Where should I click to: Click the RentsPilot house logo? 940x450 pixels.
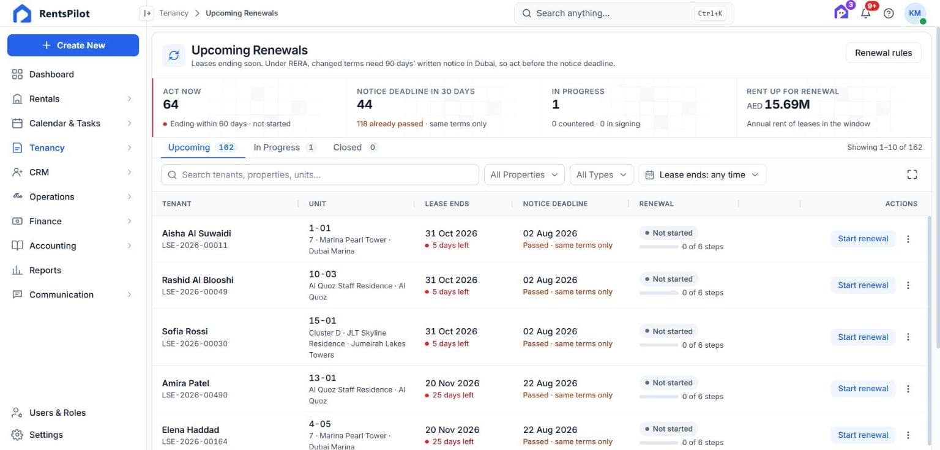point(22,13)
